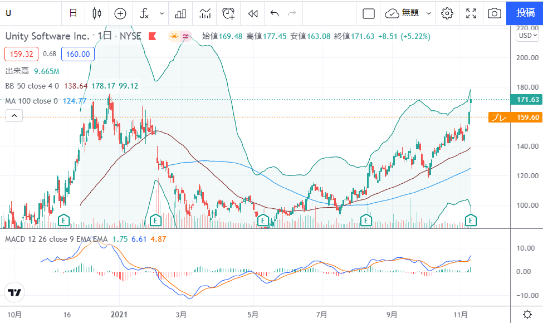Click the +8.51 (+5.22%) change value

(404, 36)
